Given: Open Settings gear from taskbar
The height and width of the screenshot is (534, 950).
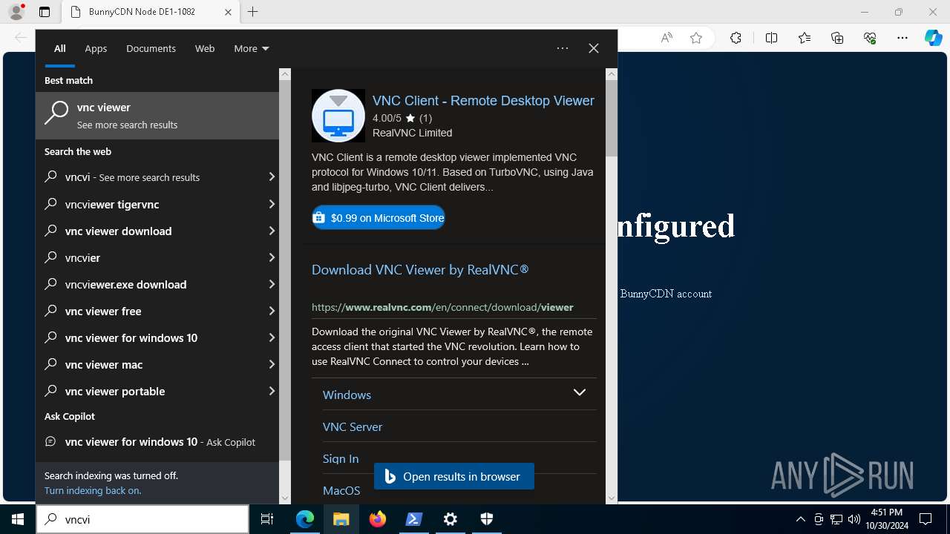Looking at the screenshot, I should [x=451, y=519].
